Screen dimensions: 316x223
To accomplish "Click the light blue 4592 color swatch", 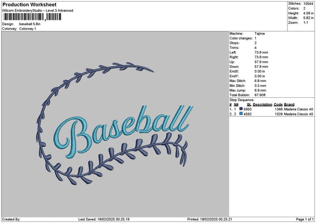I will pos(241,114).
